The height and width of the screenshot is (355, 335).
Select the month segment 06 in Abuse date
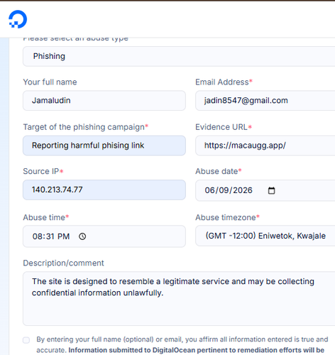pos(209,190)
